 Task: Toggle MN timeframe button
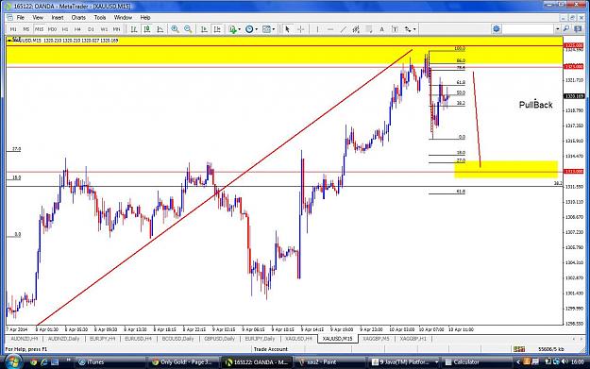pos(117,29)
